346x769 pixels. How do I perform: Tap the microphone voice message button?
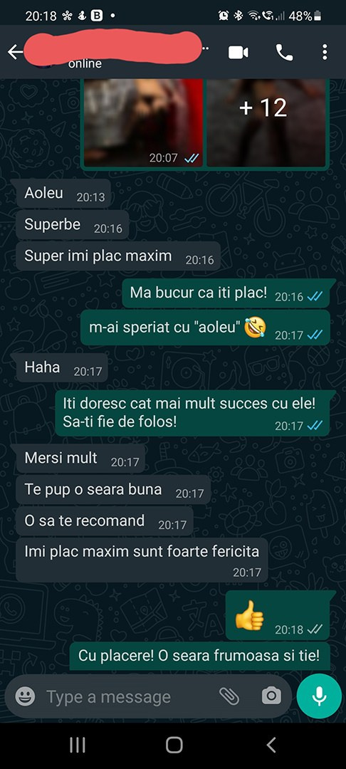coord(319,696)
